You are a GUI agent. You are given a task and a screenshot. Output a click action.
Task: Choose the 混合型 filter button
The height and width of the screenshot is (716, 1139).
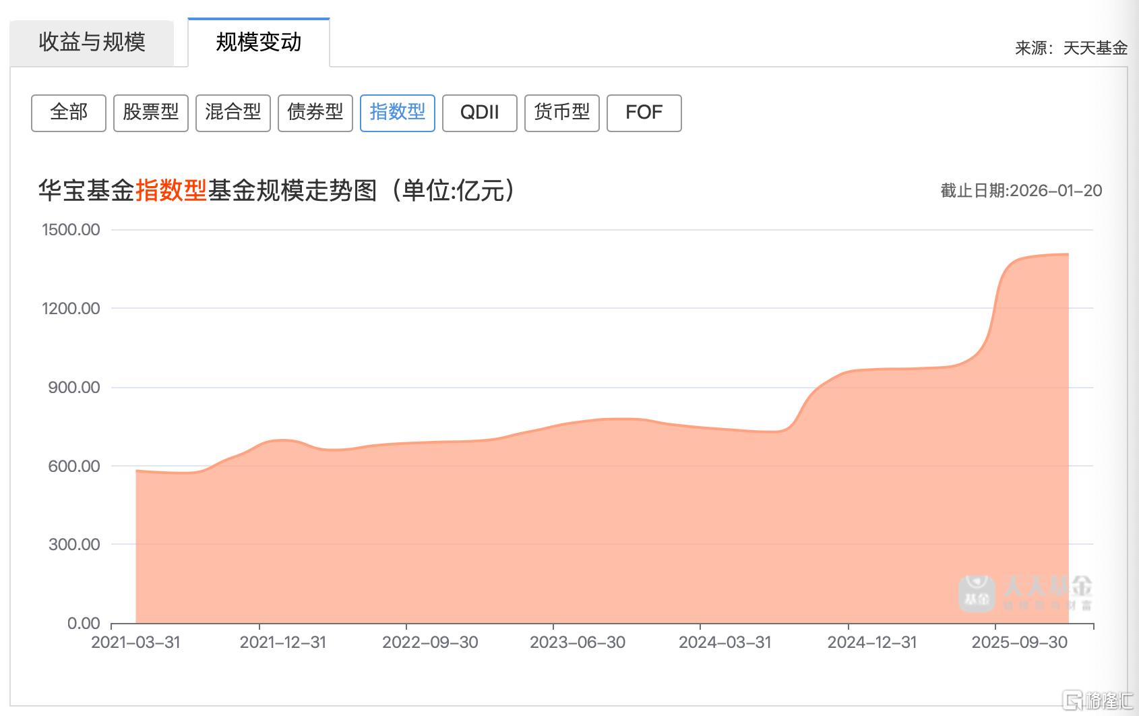coord(233,113)
